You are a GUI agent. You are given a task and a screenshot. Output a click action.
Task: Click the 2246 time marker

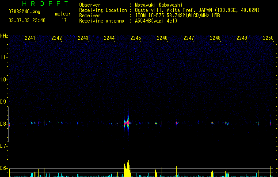162,38
